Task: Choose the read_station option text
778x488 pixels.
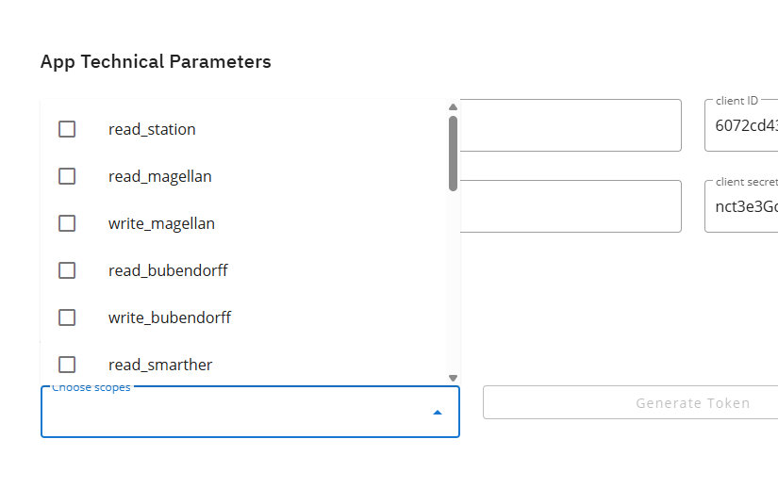Action: (x=152, y=129)
